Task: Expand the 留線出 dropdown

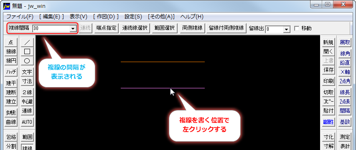Action: [x=287, y=29]
